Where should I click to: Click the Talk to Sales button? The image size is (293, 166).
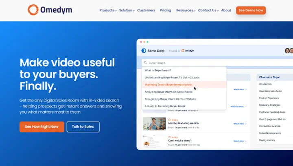[x=83, y=127]
